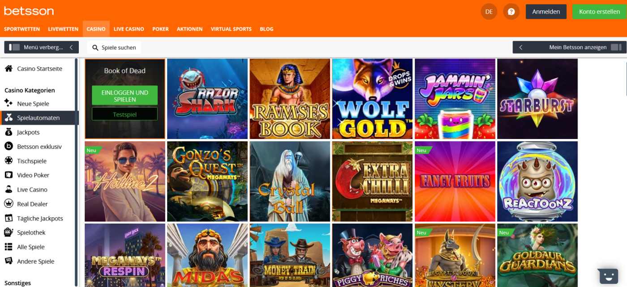The width and height of the screenshot is (627, 287).
Task: Toggle the Menü verbergen switch
Action: 15,47
